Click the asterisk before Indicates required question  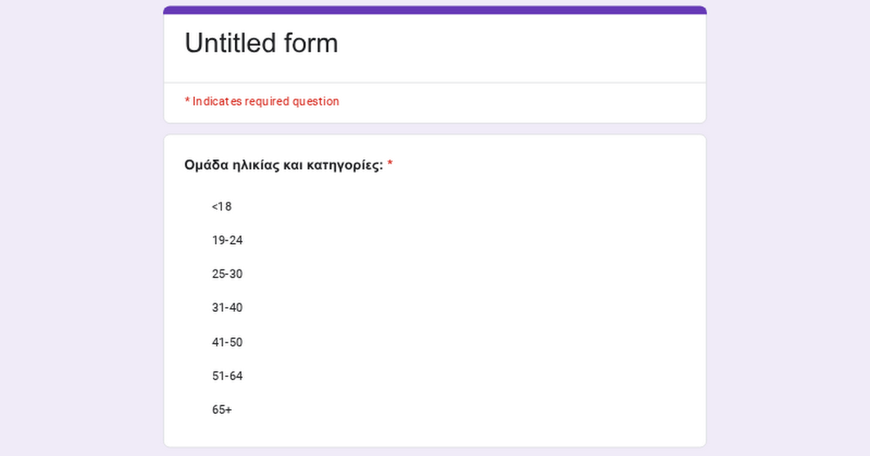pyautogui.click(x=187, y=101)
